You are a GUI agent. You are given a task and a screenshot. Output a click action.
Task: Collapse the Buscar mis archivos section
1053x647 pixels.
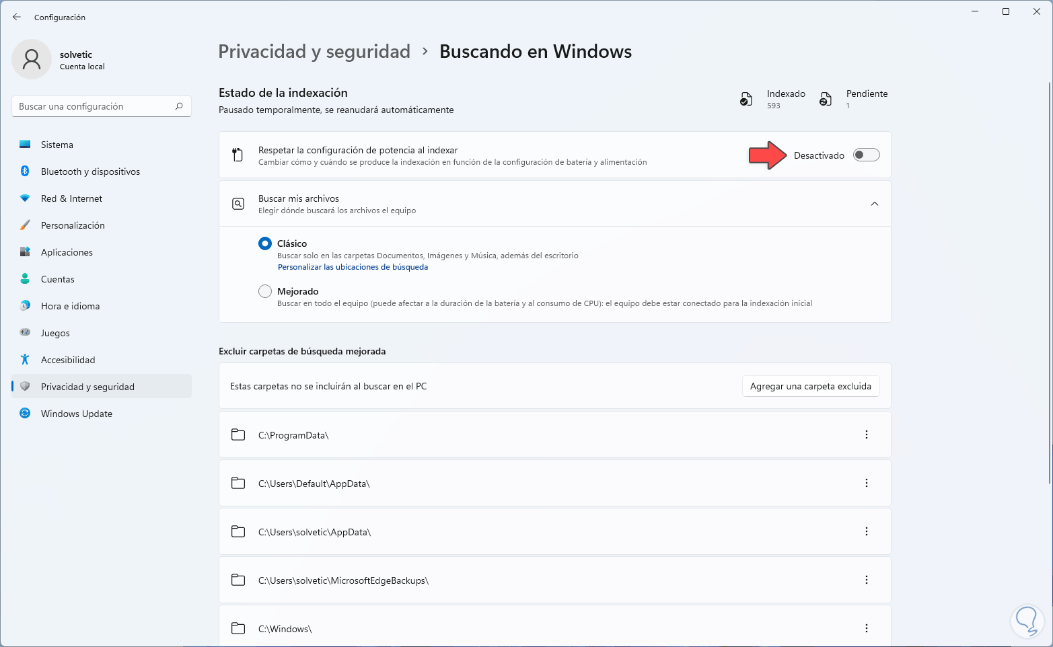pos(874,204)
